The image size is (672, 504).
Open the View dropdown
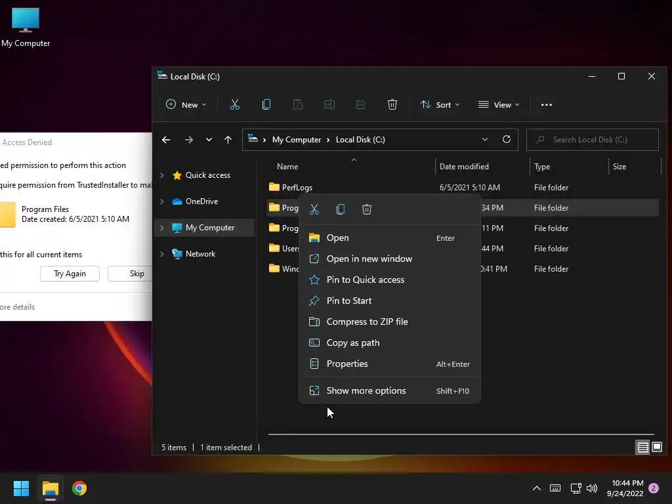click(x=499, y=104)
